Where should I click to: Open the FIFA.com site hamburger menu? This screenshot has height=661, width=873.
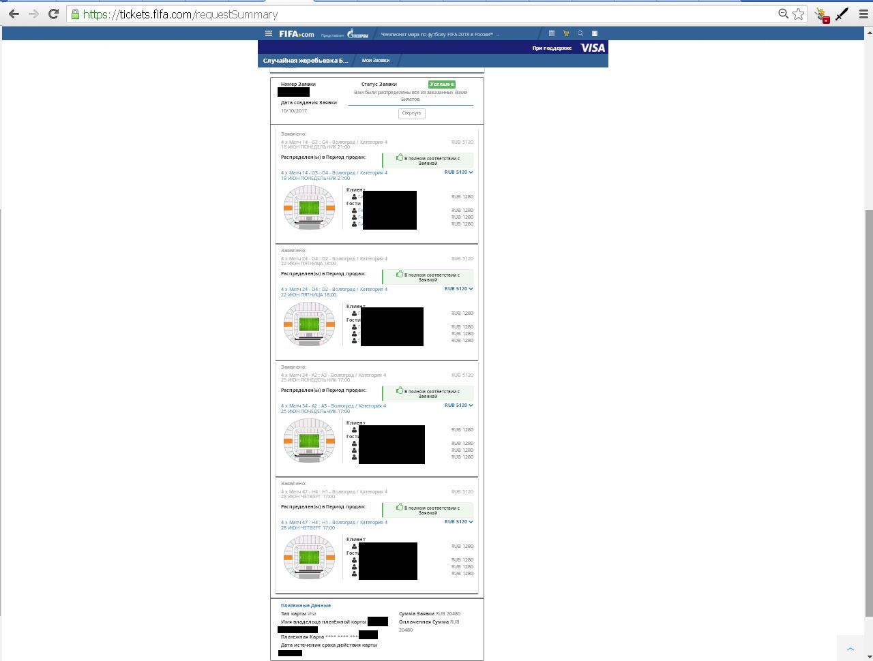269,33
